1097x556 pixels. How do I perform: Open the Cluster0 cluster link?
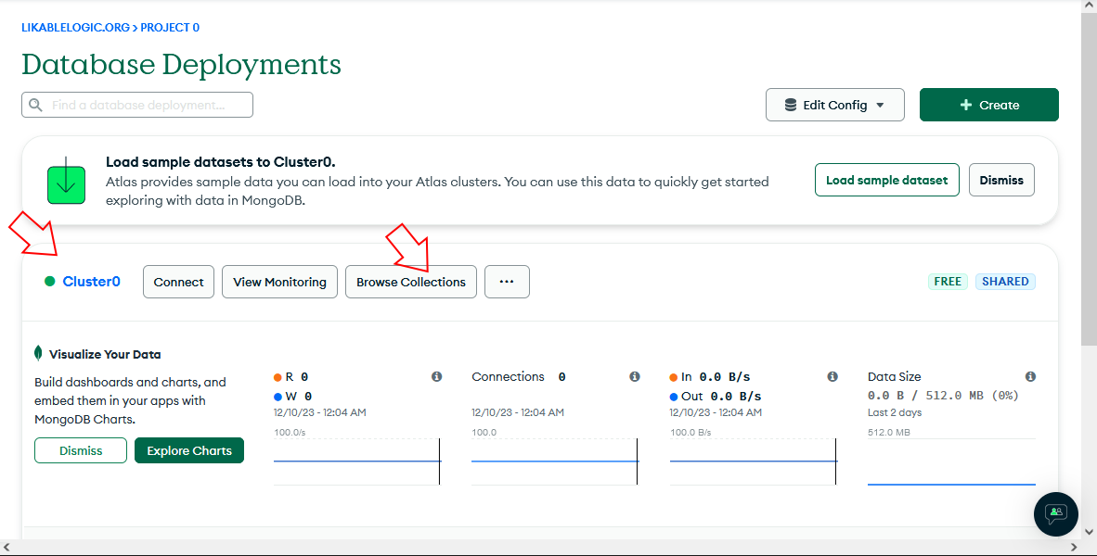[x=91, y=282]
